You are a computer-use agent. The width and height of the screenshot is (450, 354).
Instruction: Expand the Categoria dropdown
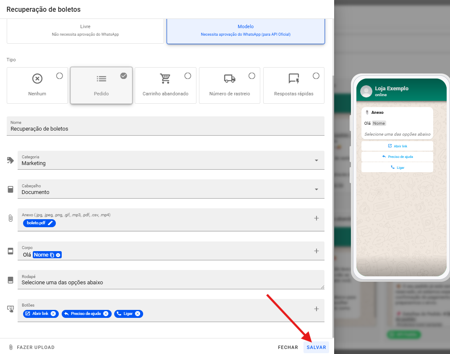point(316,160)
